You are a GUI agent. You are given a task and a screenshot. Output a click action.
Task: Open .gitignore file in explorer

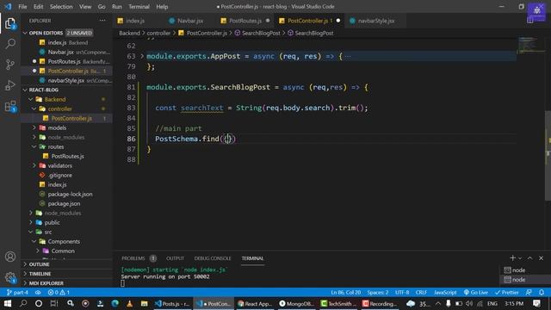(59, 175)
